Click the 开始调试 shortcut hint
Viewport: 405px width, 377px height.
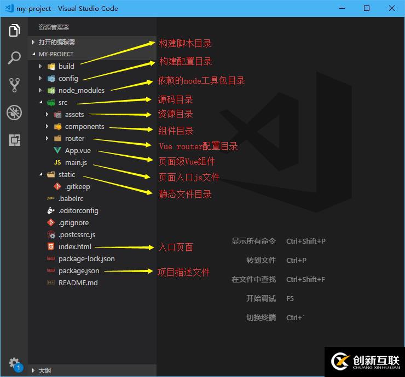click(x=261, y=298)
